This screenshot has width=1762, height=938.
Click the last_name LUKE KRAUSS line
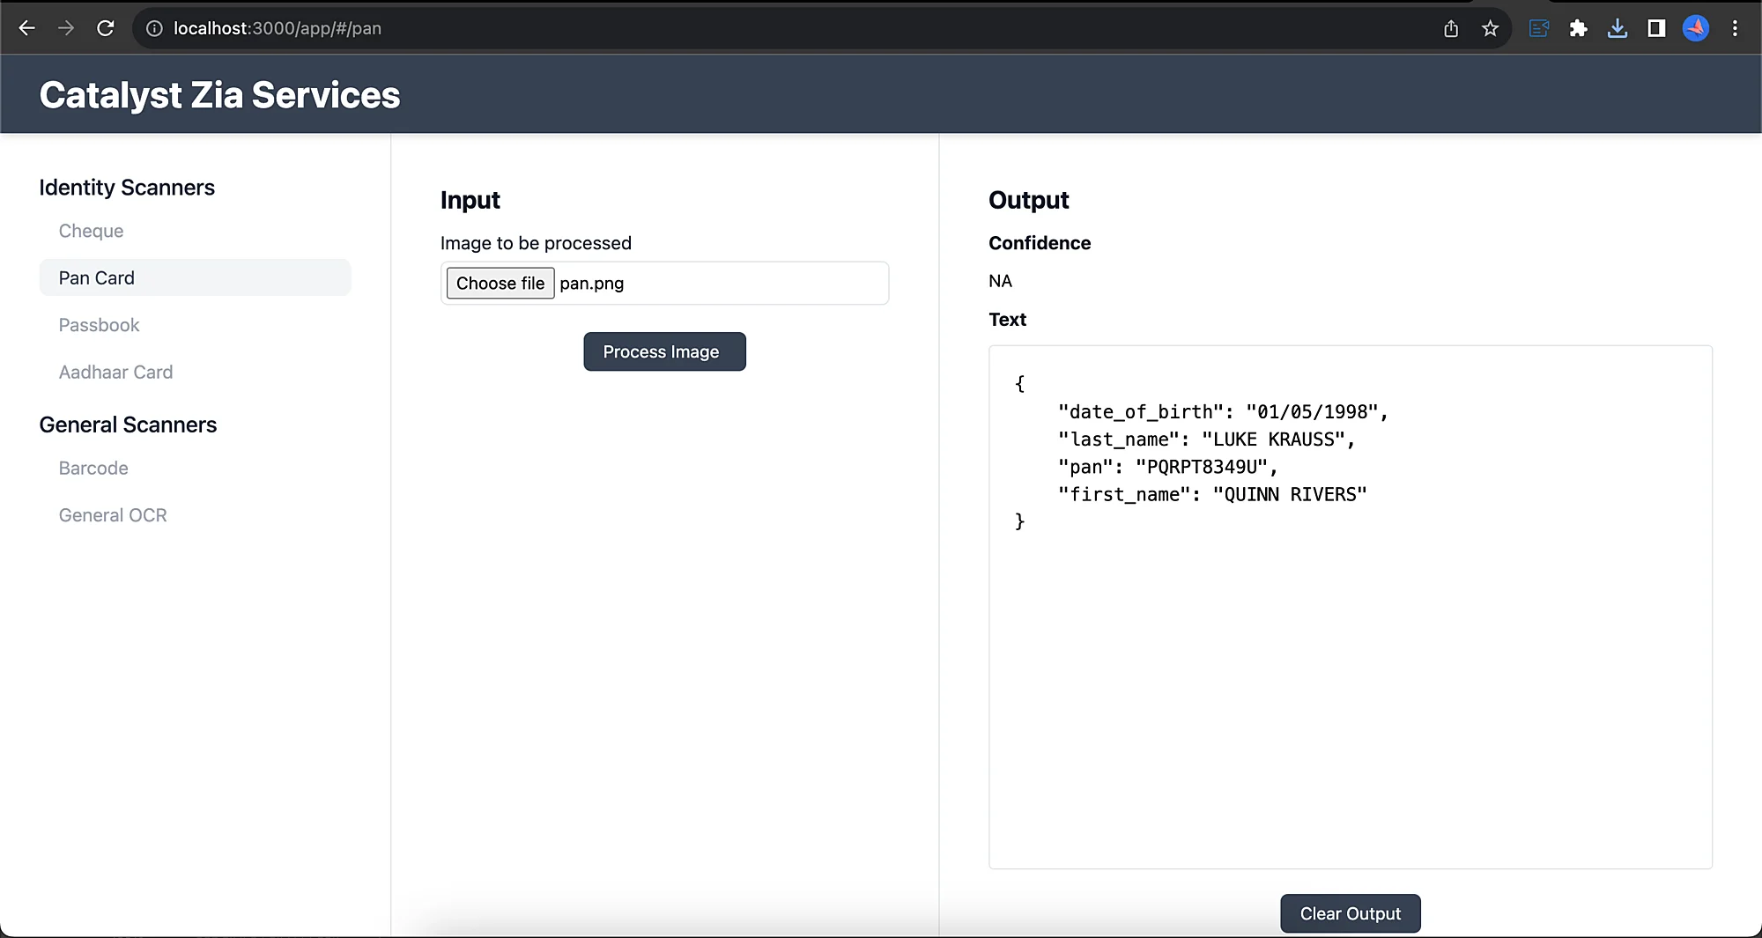(x=1206, y=439)
